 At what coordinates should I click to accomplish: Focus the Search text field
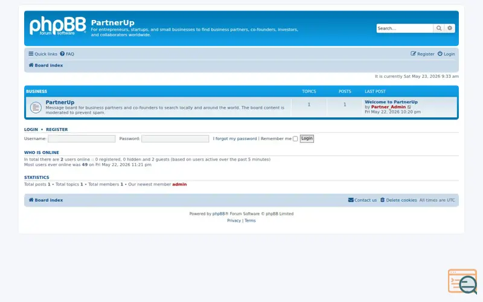pos(405,28)
